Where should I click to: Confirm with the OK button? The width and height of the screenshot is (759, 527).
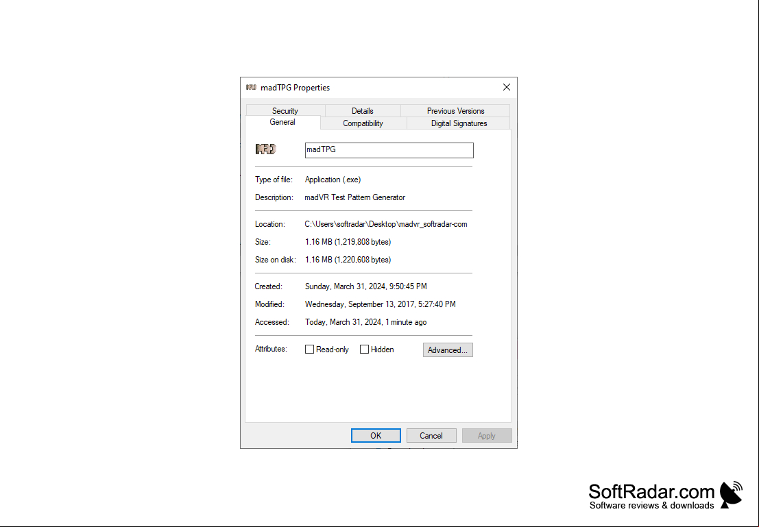click(x=376, y=436)
